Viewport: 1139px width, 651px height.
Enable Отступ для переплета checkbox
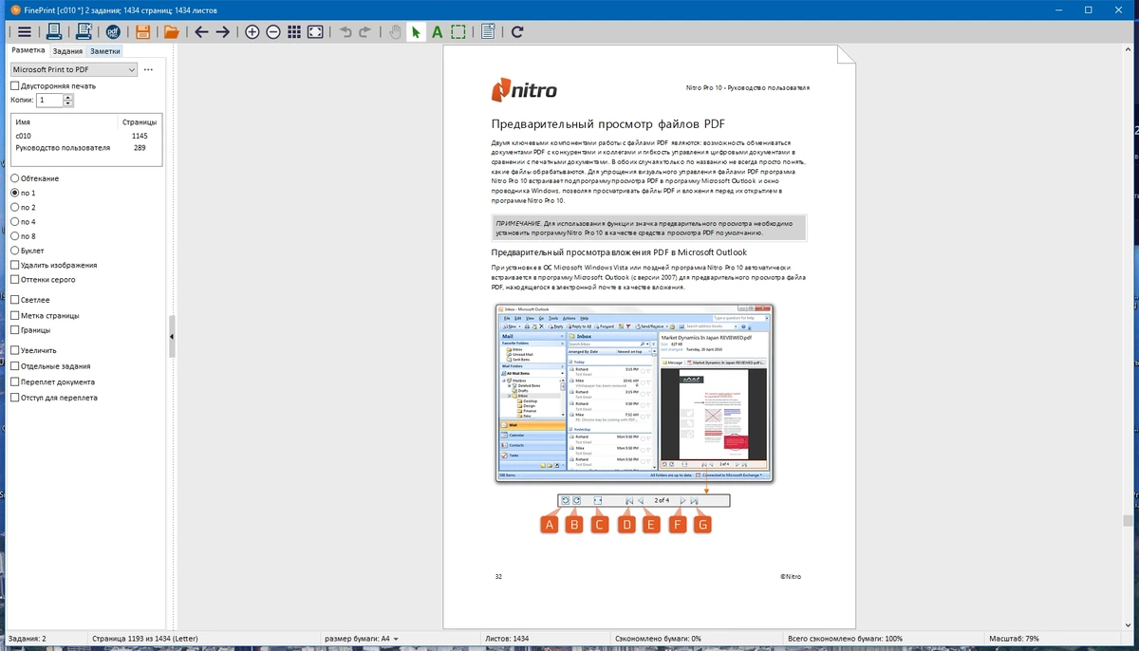tap(14, 398)
